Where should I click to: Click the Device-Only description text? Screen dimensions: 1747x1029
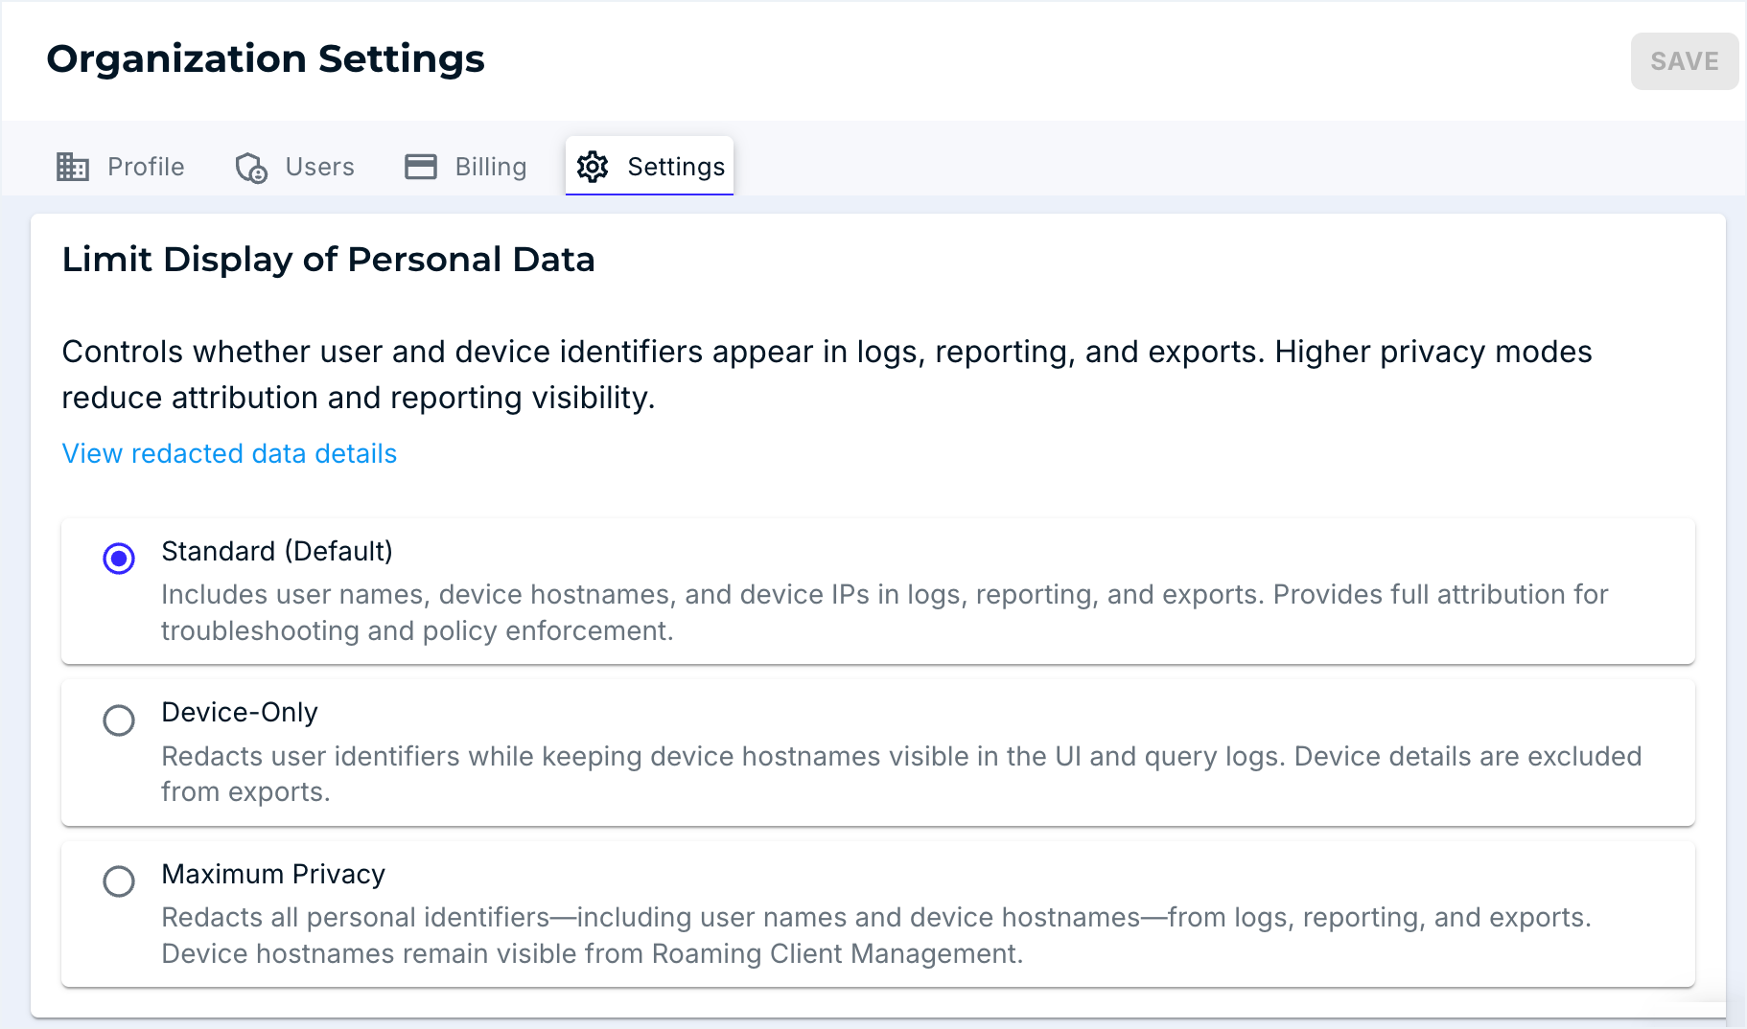tap(900, 774)
